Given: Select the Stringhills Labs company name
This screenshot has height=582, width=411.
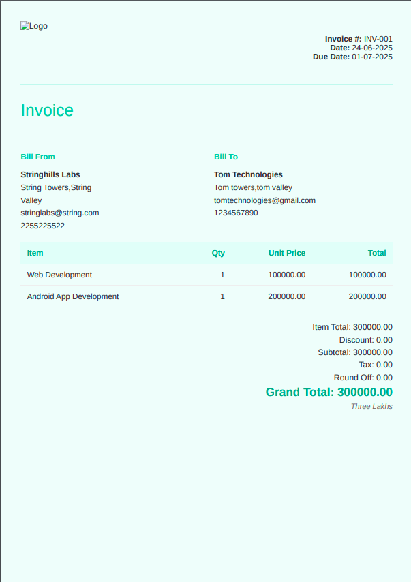Looking at the screenshot, I should coord(50,174).
